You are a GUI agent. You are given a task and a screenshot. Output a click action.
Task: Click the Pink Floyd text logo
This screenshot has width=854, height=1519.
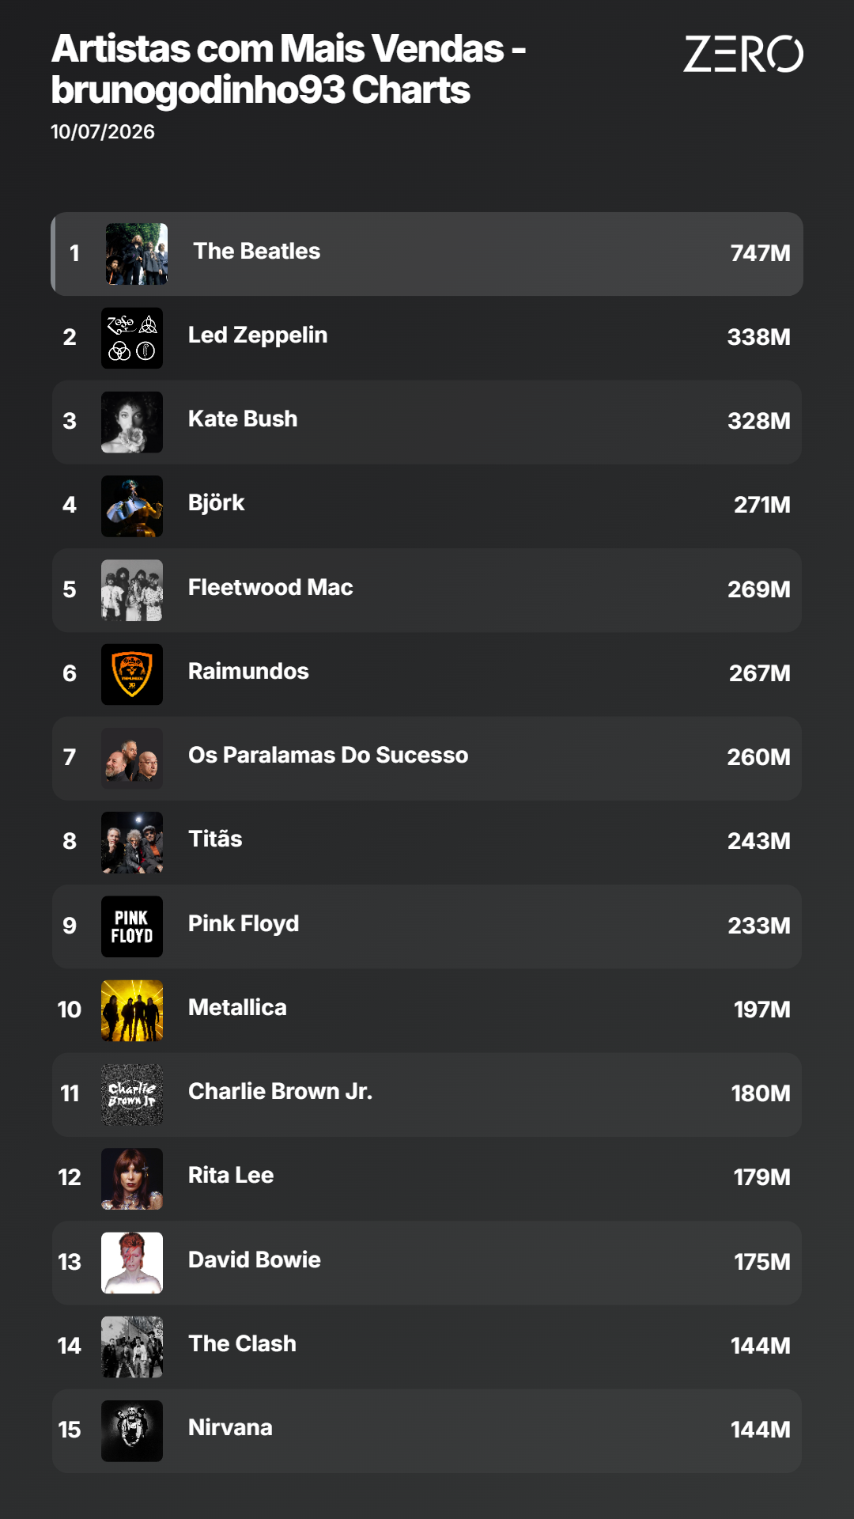click(132, 926)
